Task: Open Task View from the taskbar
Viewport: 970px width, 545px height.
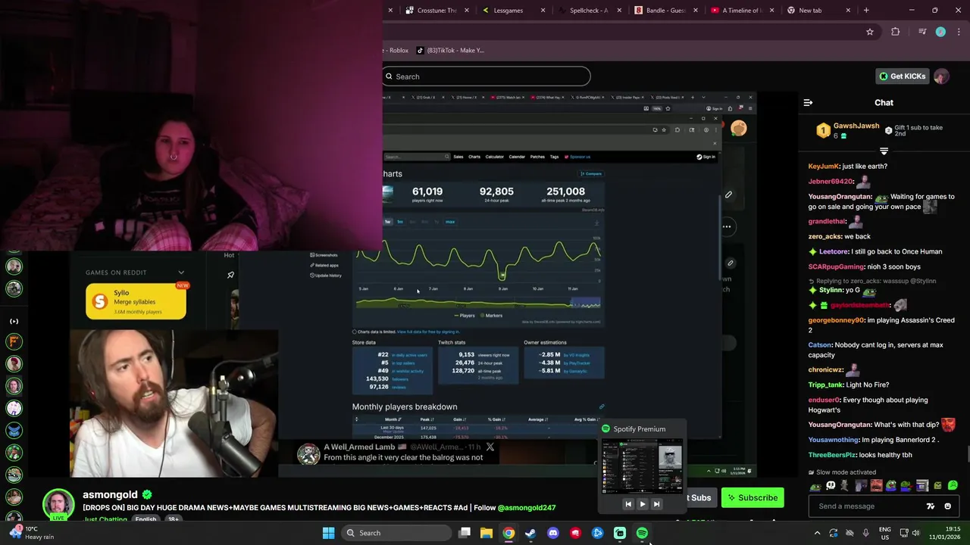Action: [465, 533]
